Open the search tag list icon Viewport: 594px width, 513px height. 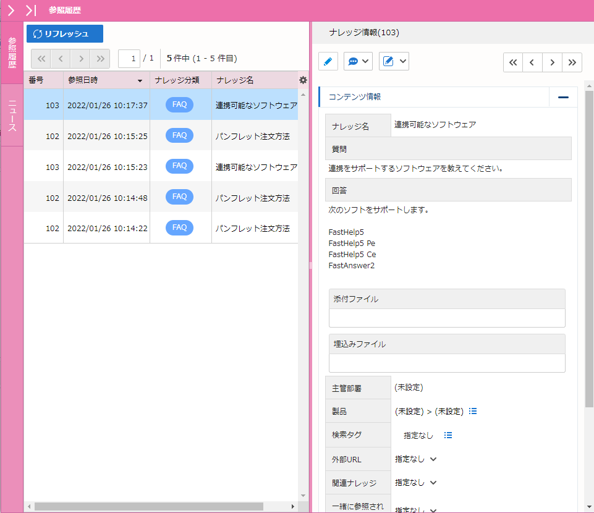[448, 435]
